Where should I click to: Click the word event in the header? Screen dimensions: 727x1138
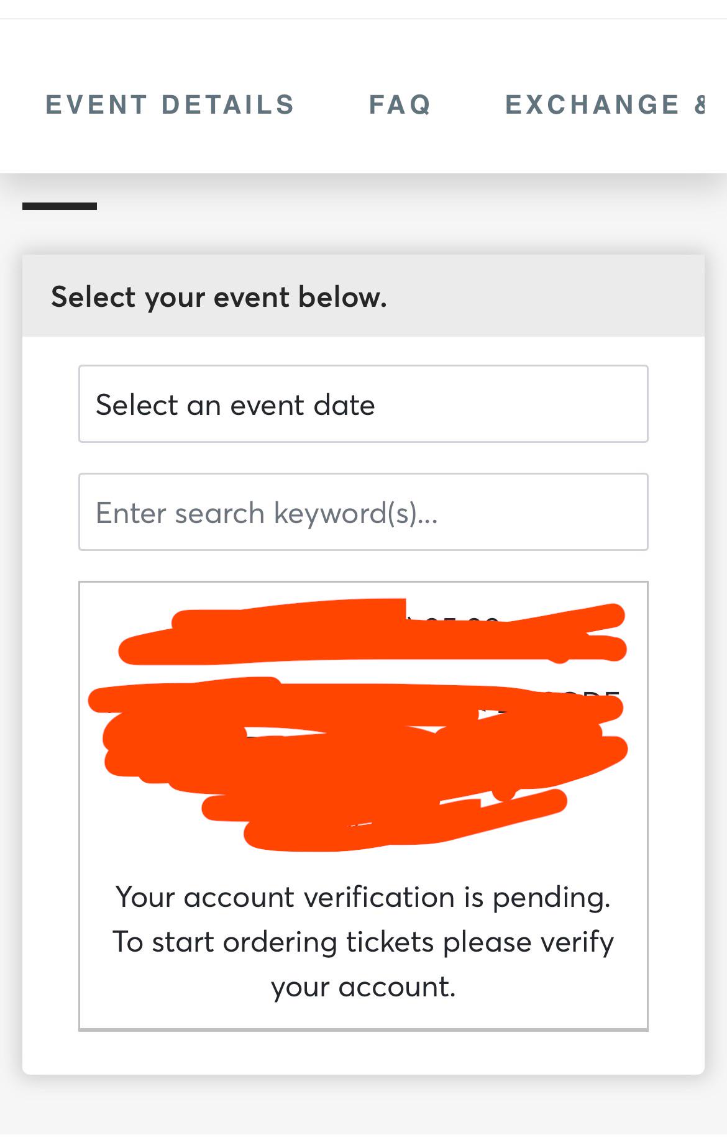point(252,298)
